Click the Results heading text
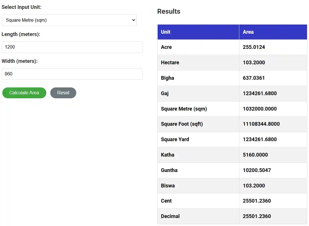309x226 pixels. 168,11
